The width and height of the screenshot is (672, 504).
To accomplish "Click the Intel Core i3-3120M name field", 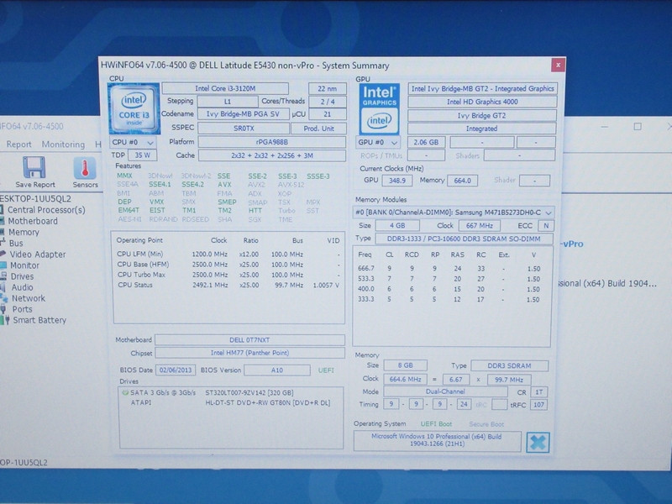I will 225,89.
